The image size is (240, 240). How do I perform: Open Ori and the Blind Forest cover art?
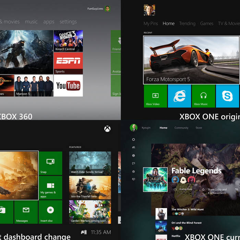(x=161, y=227)
